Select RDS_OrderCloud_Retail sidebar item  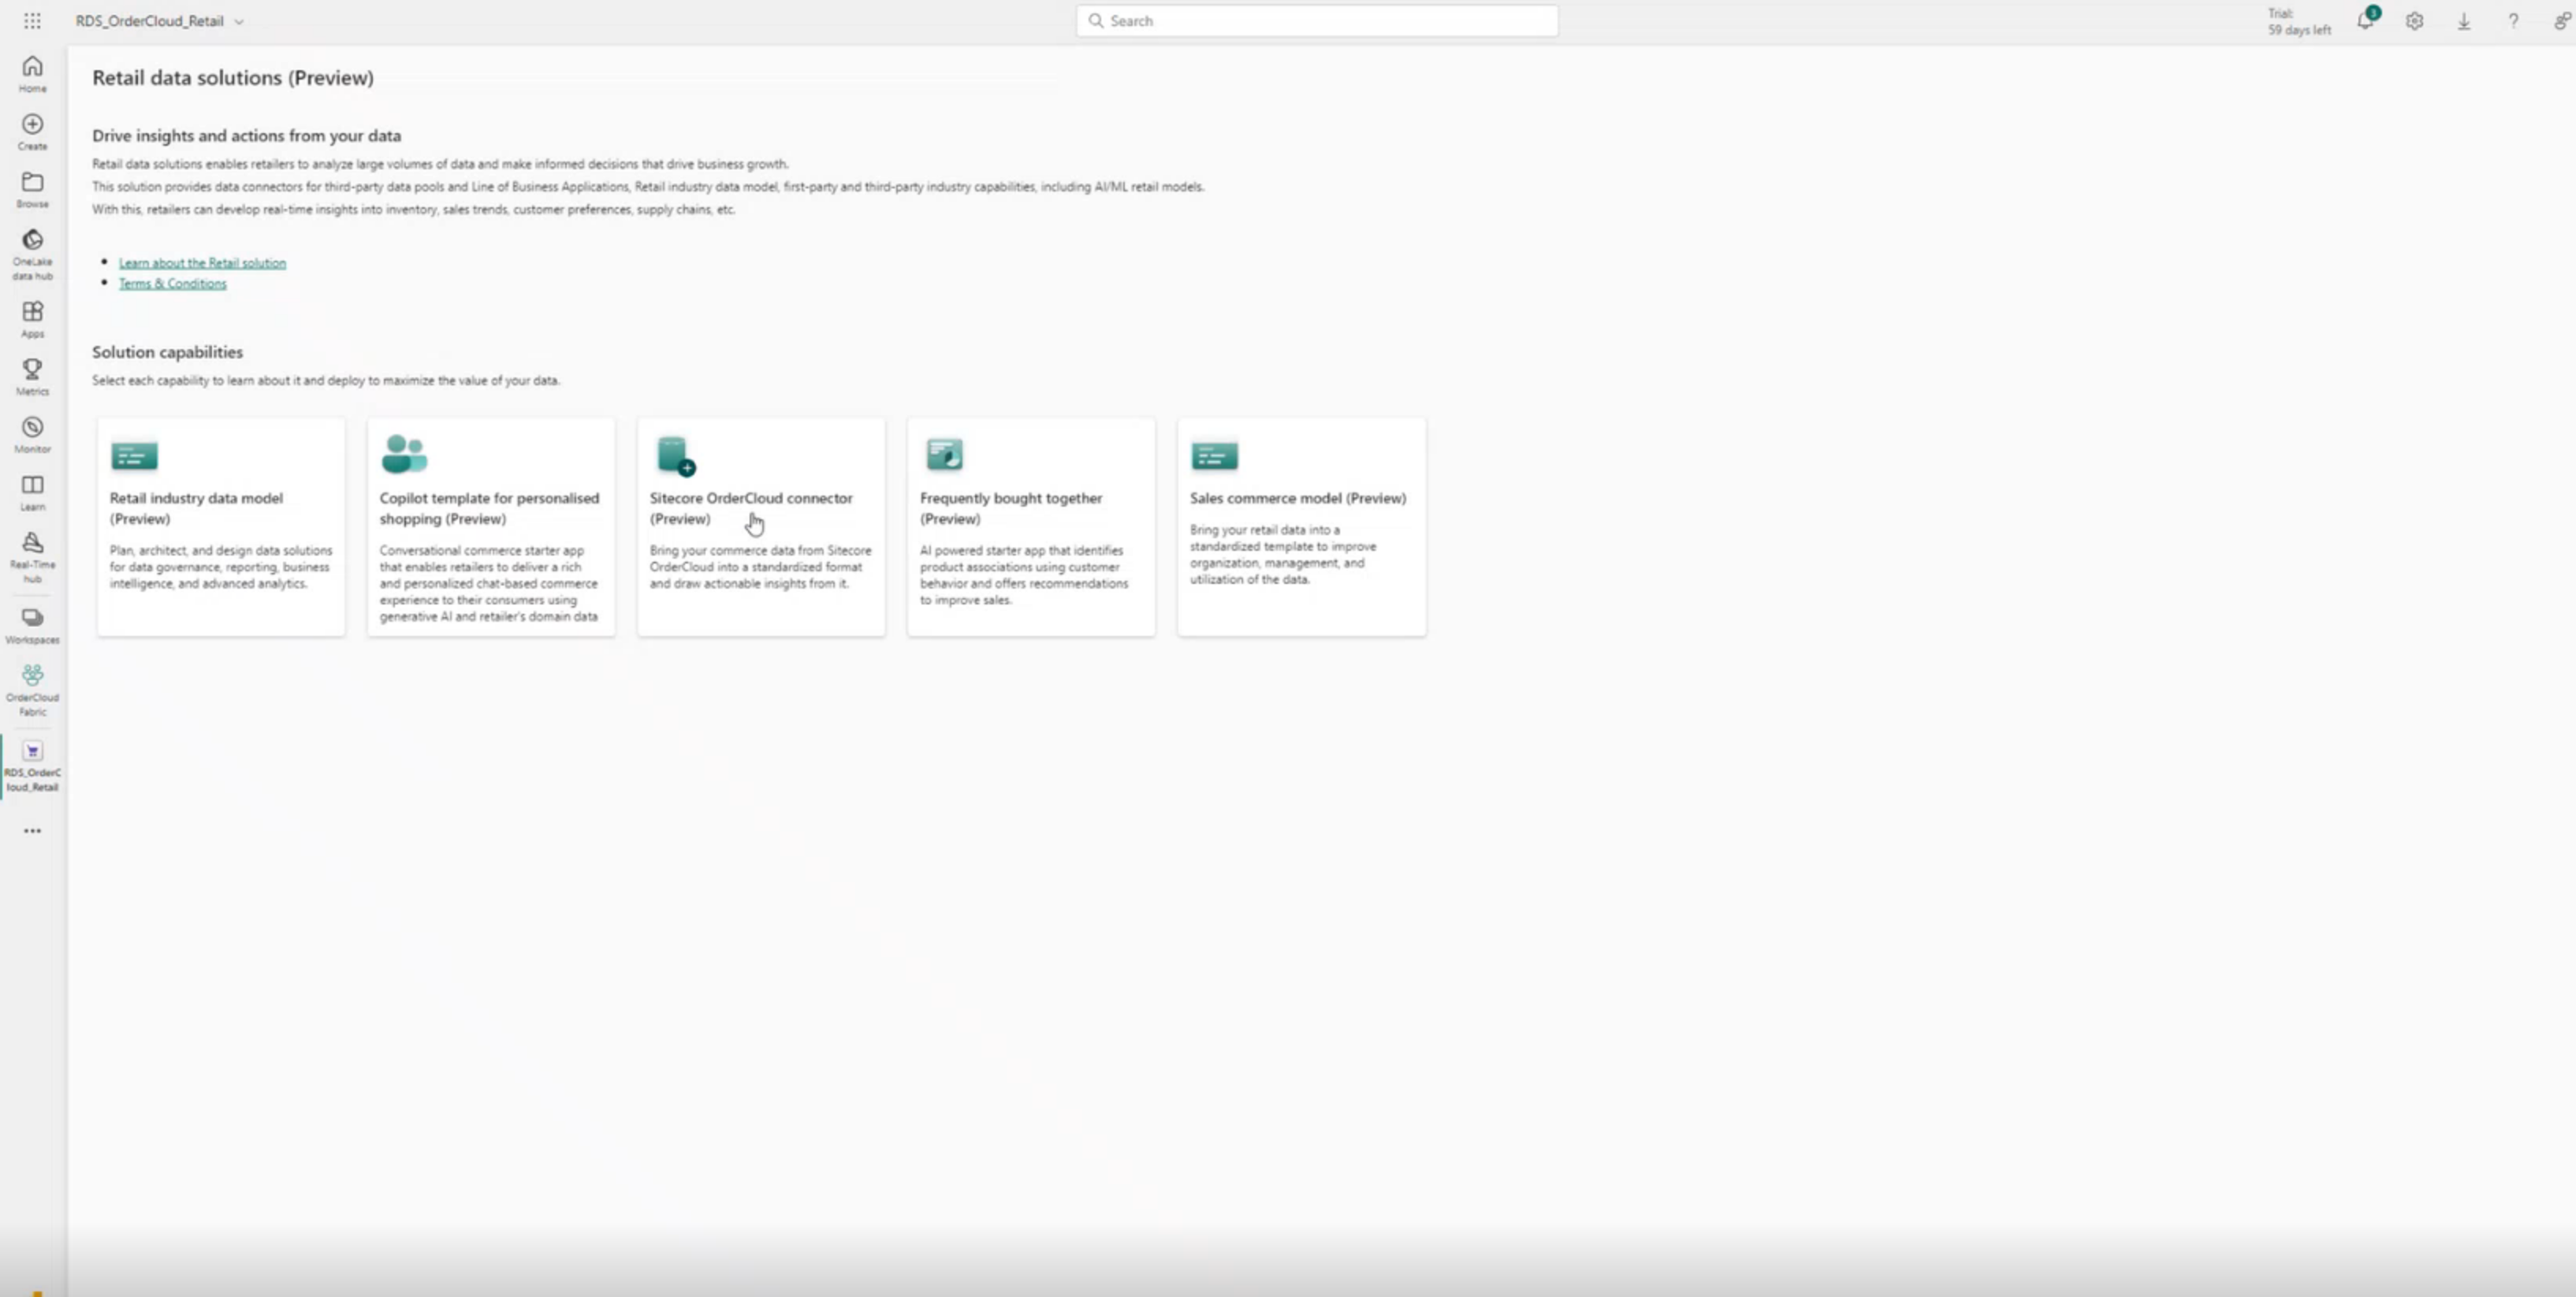[x=33, y=767]
